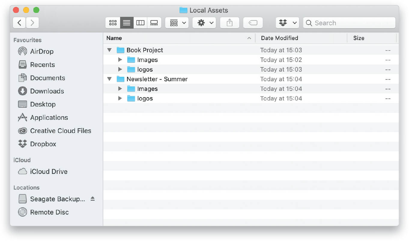Collapse the Book Project folder
Screen dimensions: 409x241
(x=110, y=50)
